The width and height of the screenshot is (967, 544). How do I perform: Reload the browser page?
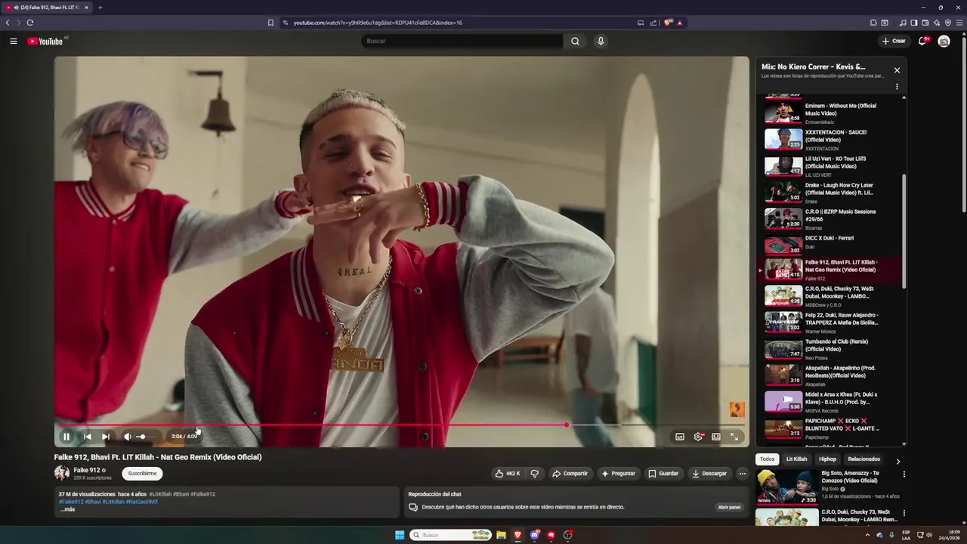pyautogui.click(x=30, y=23)
